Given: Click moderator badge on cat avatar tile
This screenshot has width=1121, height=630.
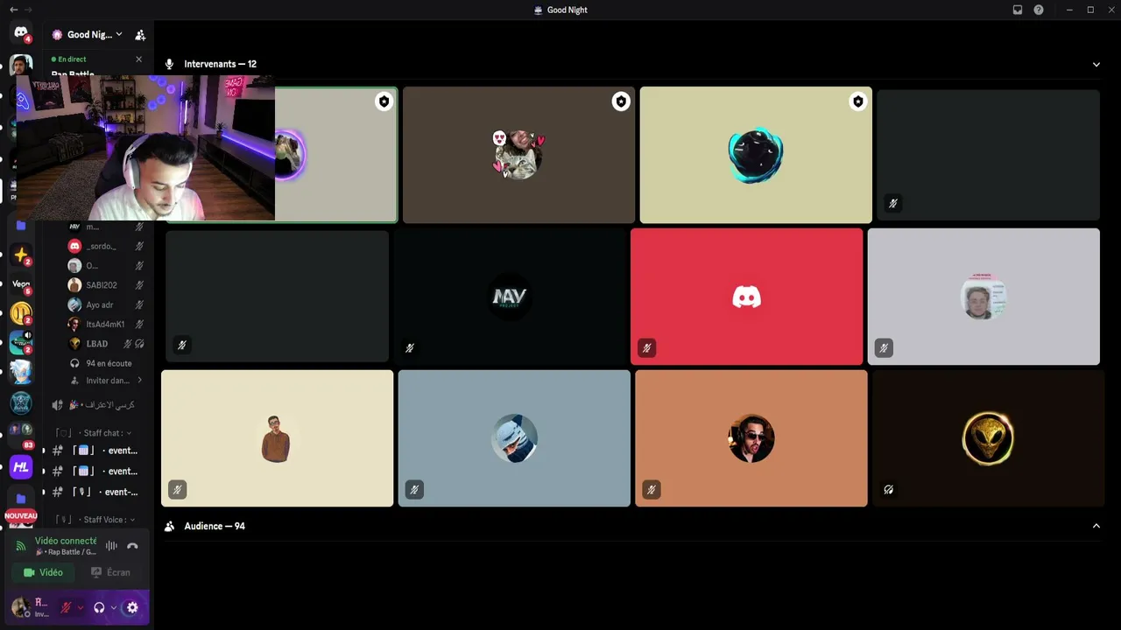Looking at the screenshot, I should coord(621,101).
